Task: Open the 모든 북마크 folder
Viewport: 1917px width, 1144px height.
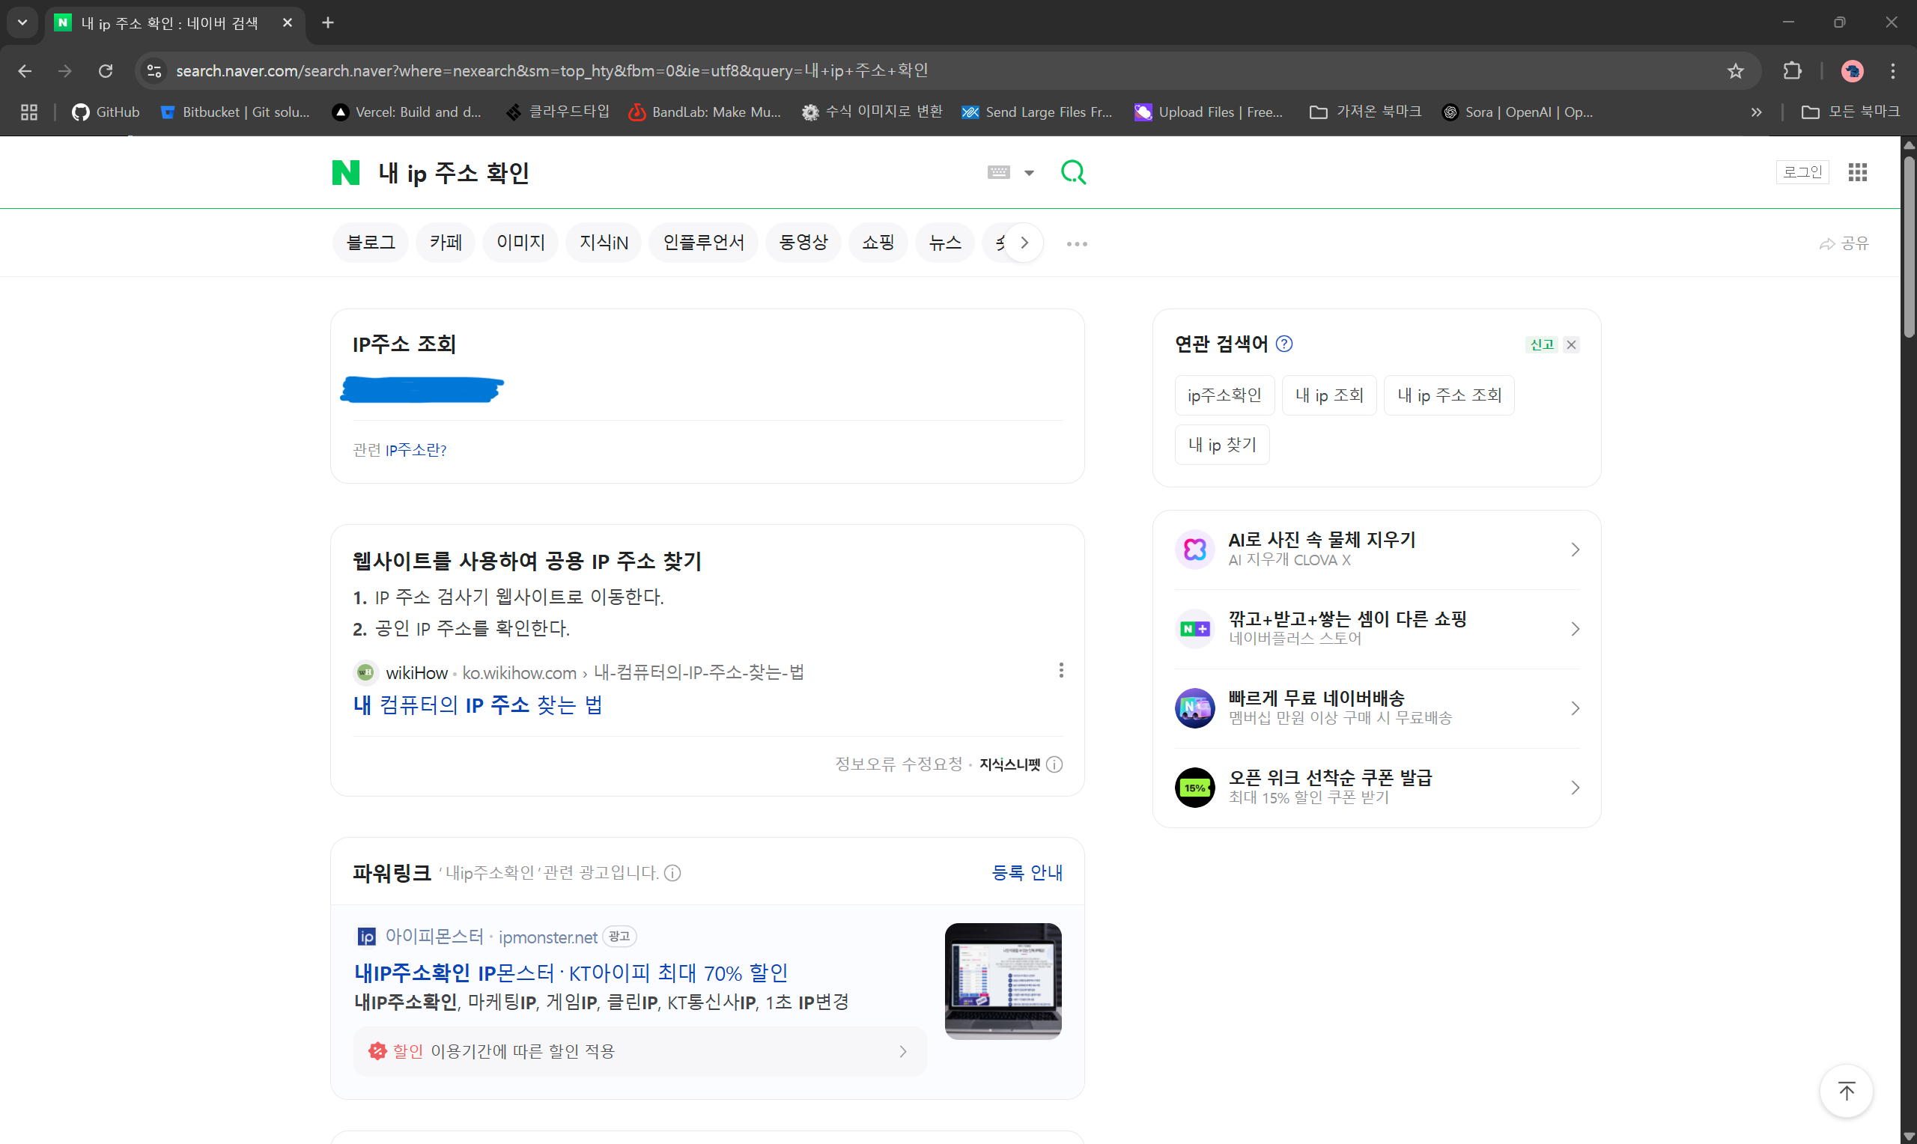Action: (1850, 112)
